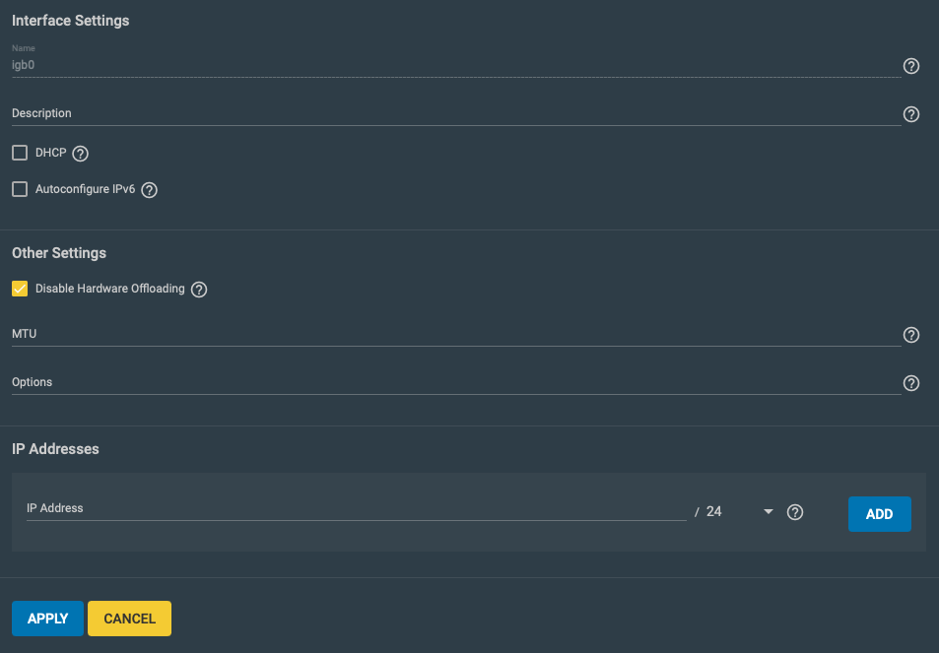Click into the Options input field
Image resolution: width=939 pixels, height=653 pixels.
pyautogui.click(x=456, y=382)
